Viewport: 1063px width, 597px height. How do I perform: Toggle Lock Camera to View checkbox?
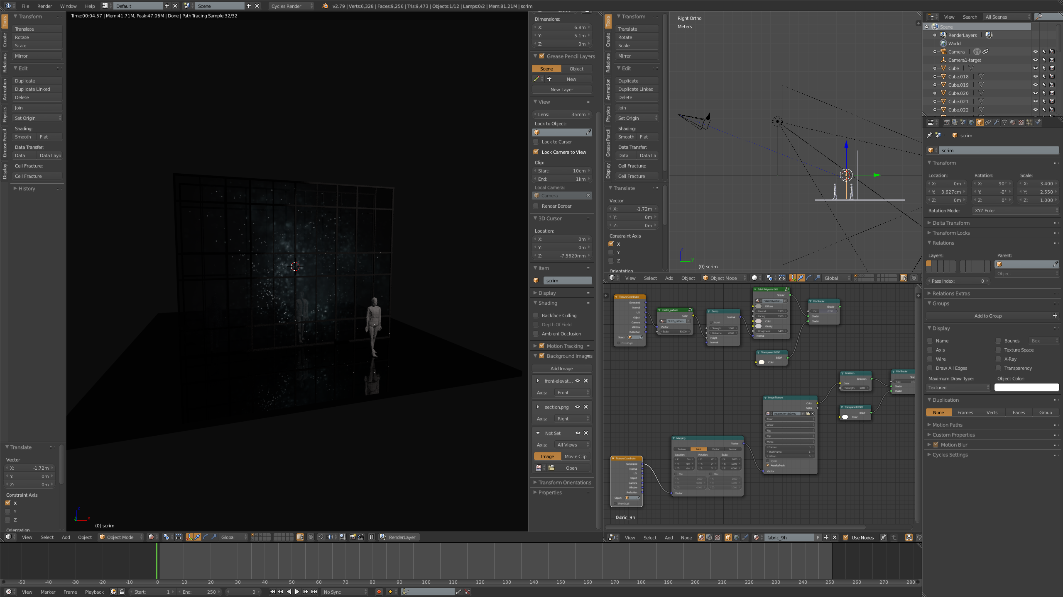click(536, 152)
